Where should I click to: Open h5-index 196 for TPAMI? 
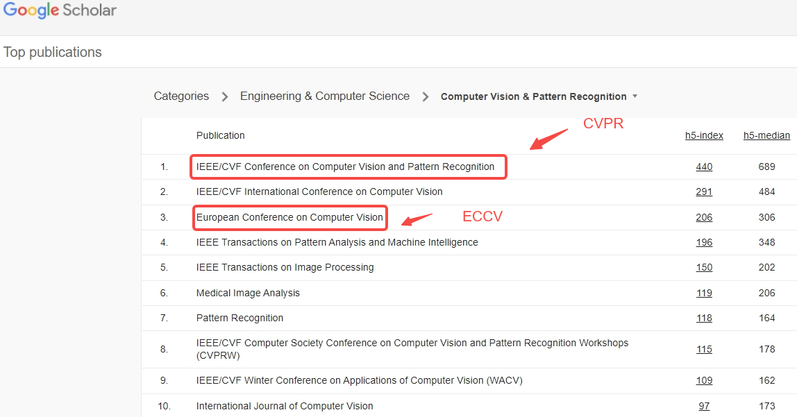click(x=704, y=243)
